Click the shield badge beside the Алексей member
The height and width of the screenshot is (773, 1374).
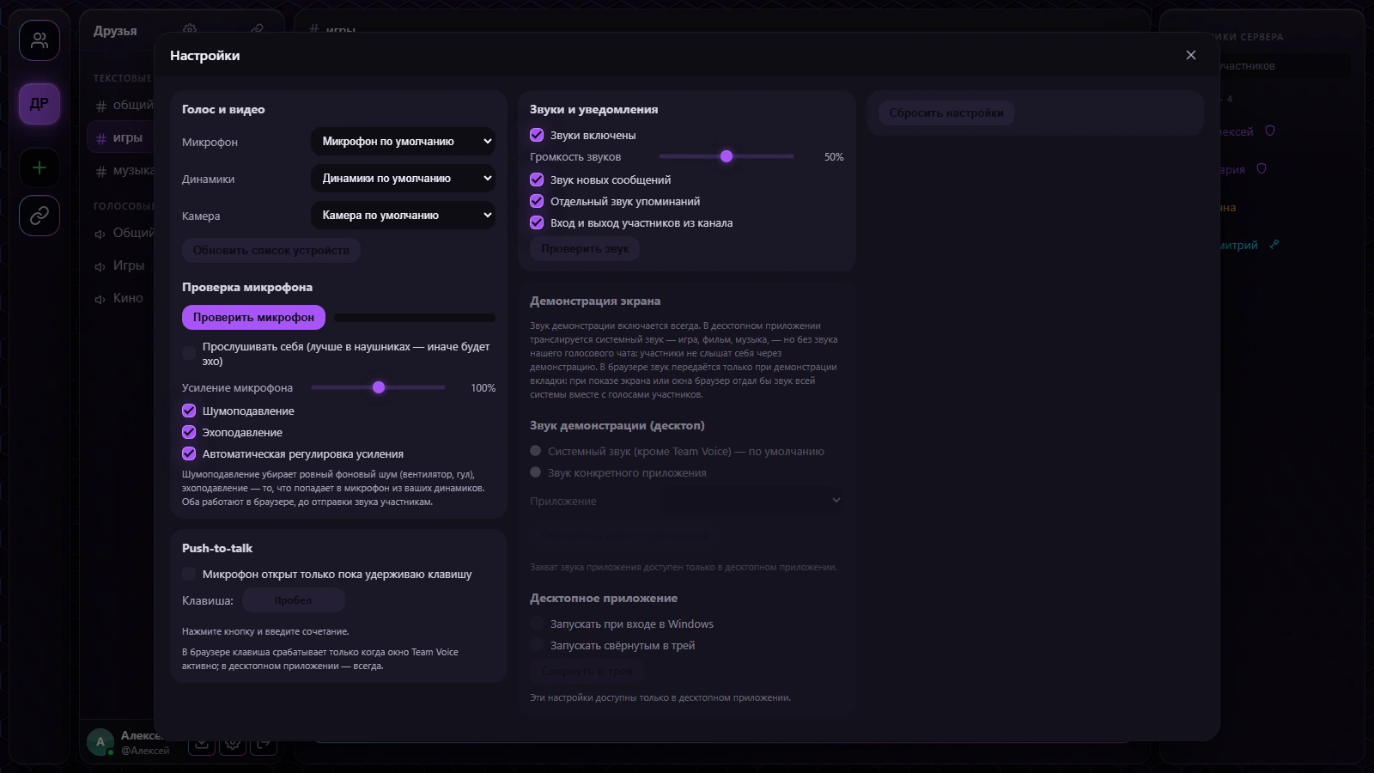1270,131
